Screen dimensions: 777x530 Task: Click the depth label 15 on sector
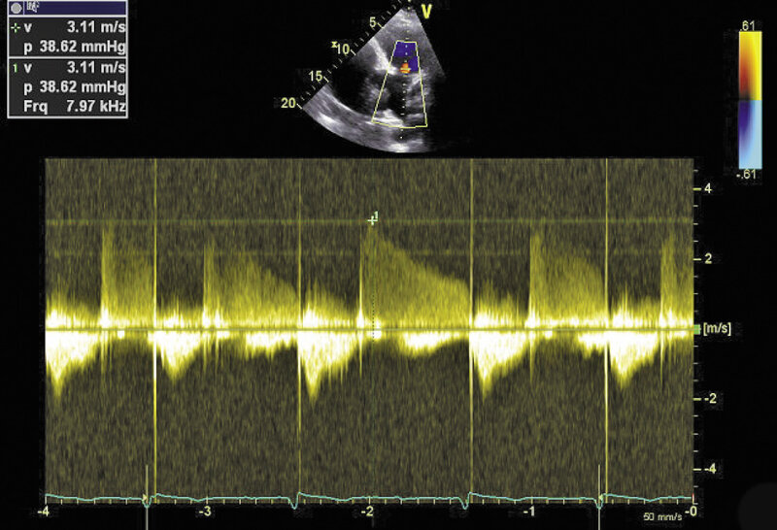click(x=316, y=77)
